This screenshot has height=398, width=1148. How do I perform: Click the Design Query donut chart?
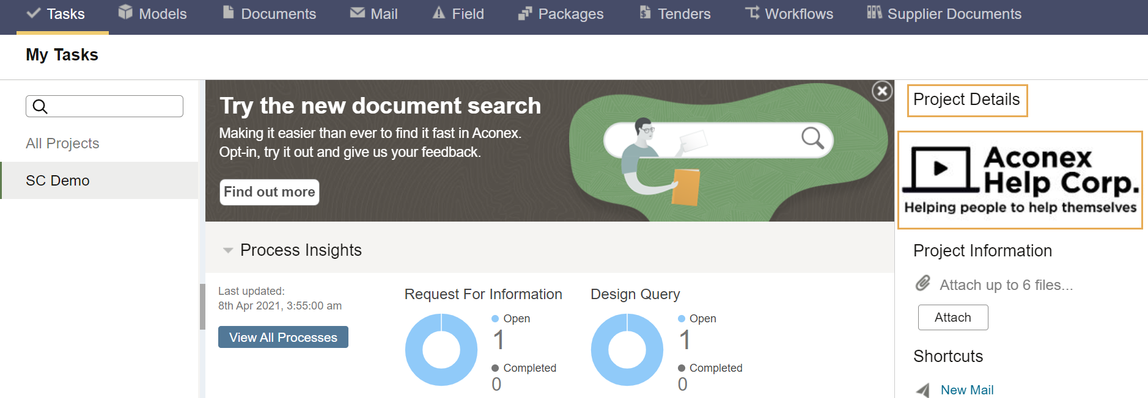(627, 350)
